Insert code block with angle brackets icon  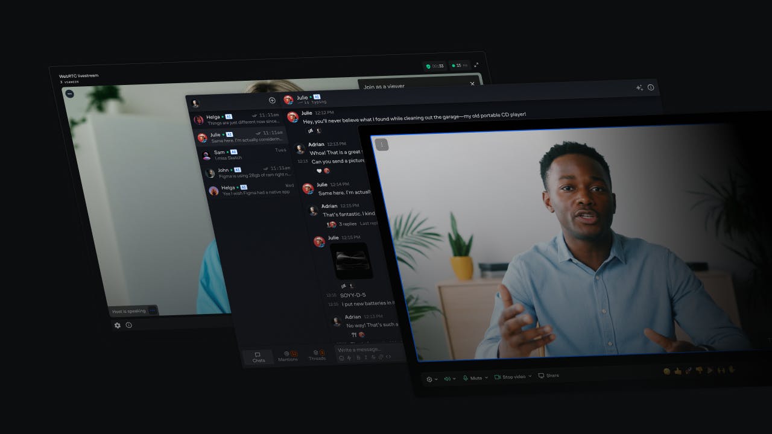[388, 357]
